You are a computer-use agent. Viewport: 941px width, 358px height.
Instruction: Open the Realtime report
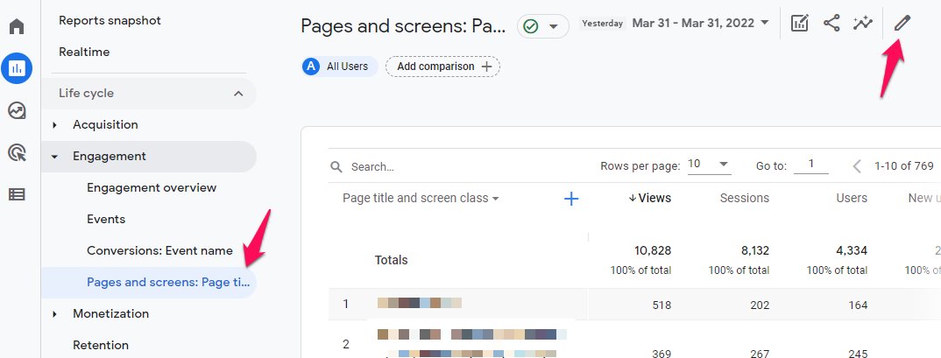point(84,53)
